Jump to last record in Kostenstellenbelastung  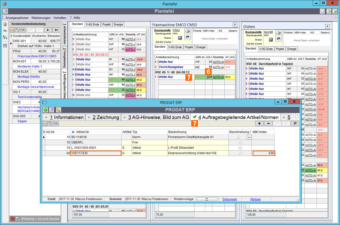point(56,30)
